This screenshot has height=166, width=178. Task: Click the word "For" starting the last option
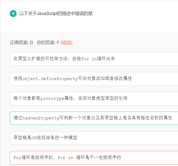pos(17,158)
